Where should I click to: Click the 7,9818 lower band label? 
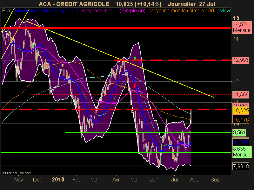[241, 166]
